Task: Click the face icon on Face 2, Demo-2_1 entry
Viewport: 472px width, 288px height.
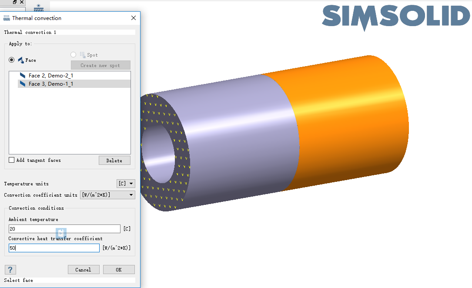Action: click(x=23, y=75)
